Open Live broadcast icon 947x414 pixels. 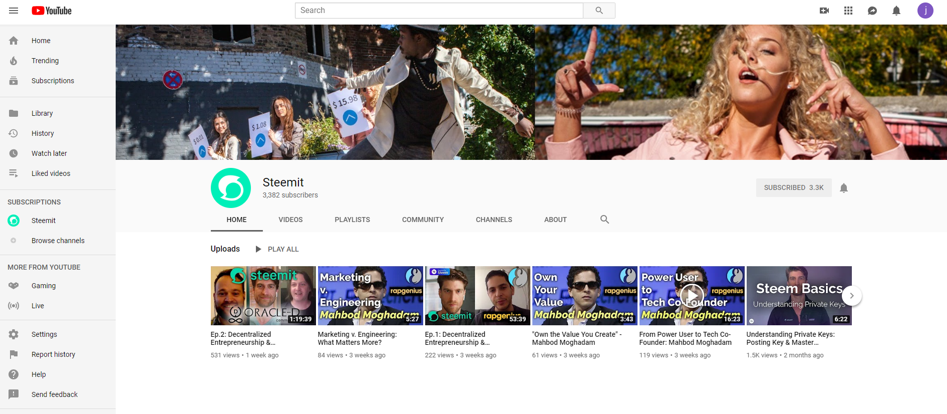(14, 306)
